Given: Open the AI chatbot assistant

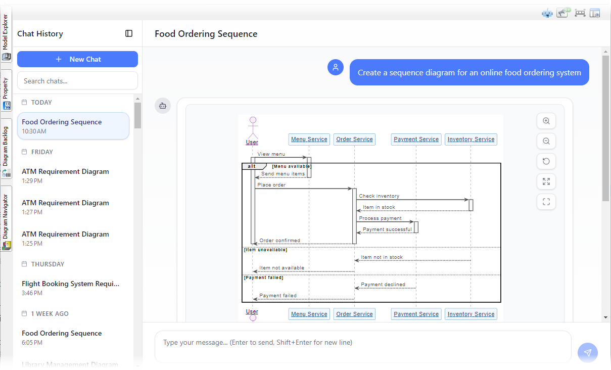Looking at the screenshot, I should [547, 13].
